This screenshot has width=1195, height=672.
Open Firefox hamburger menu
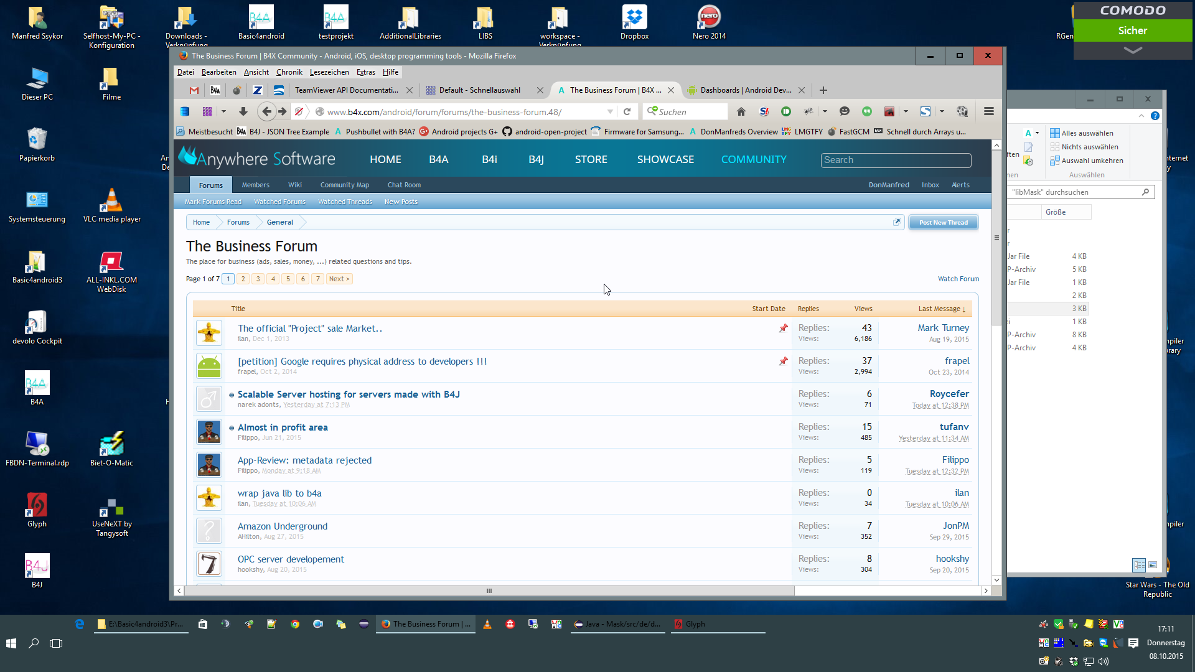point(988,111)
